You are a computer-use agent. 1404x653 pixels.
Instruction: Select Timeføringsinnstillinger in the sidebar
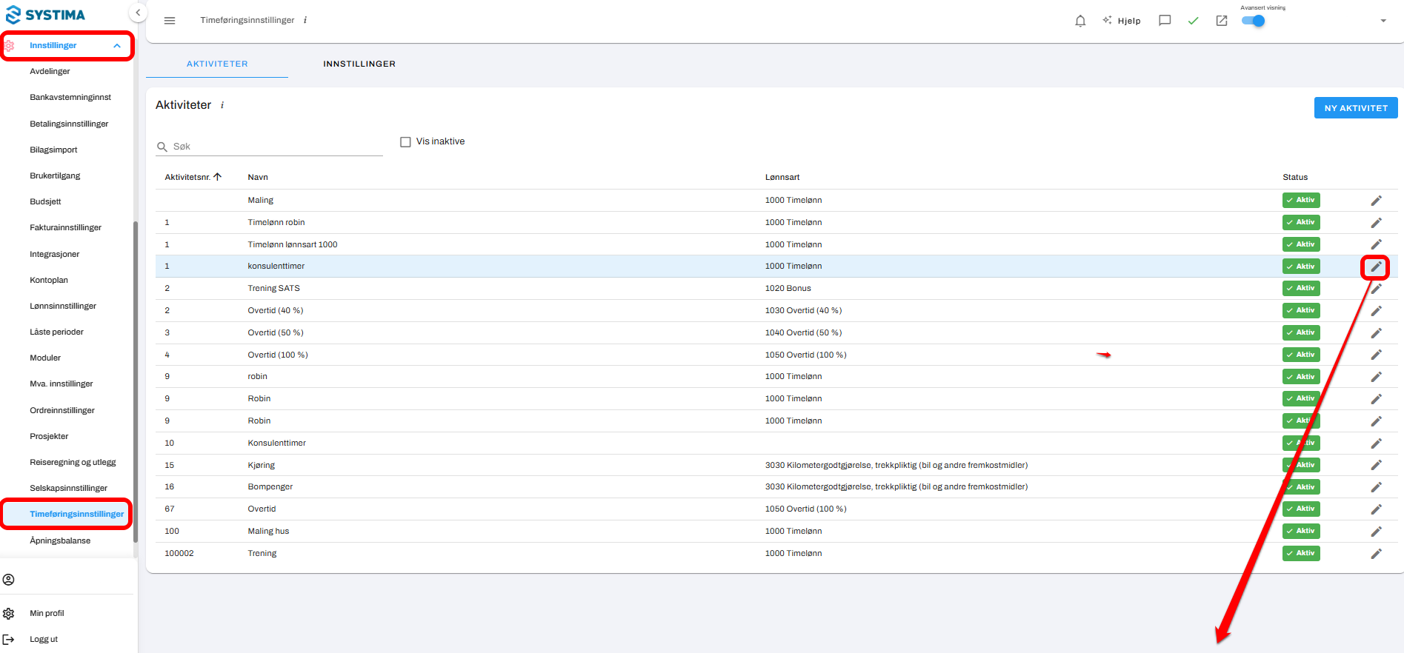[77, 514]
